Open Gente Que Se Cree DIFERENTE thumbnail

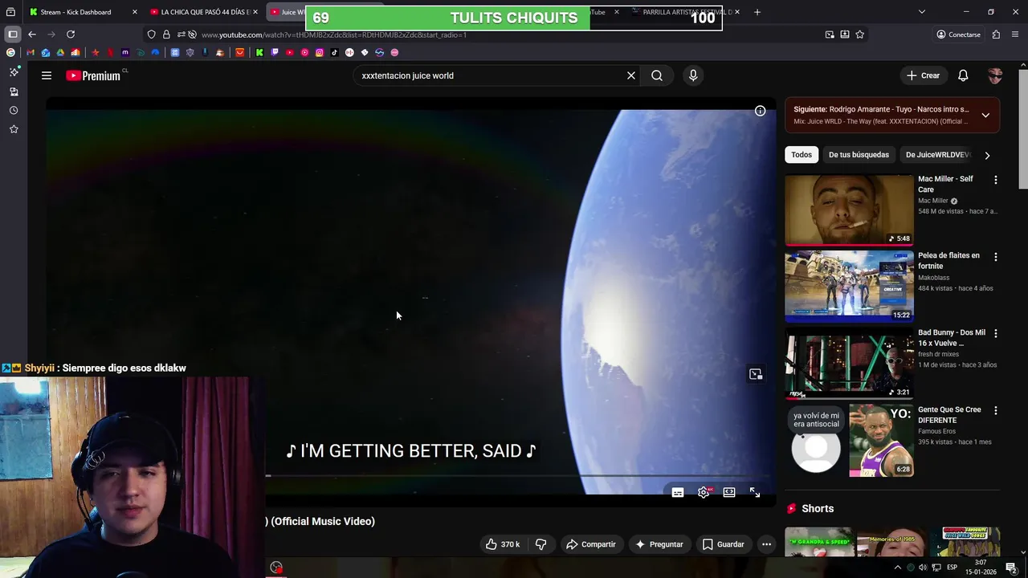(x=849, y=440)
